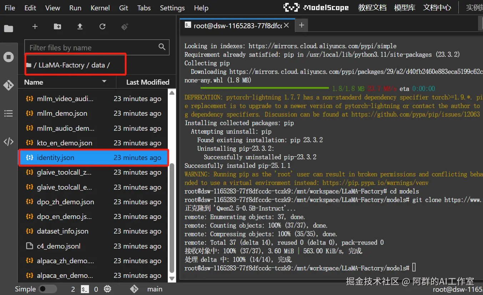Viewport: 483px width, 295px height.
Task: Click LLaMA-Factory in the breadcrumb path
Action: tap(61, 65)
